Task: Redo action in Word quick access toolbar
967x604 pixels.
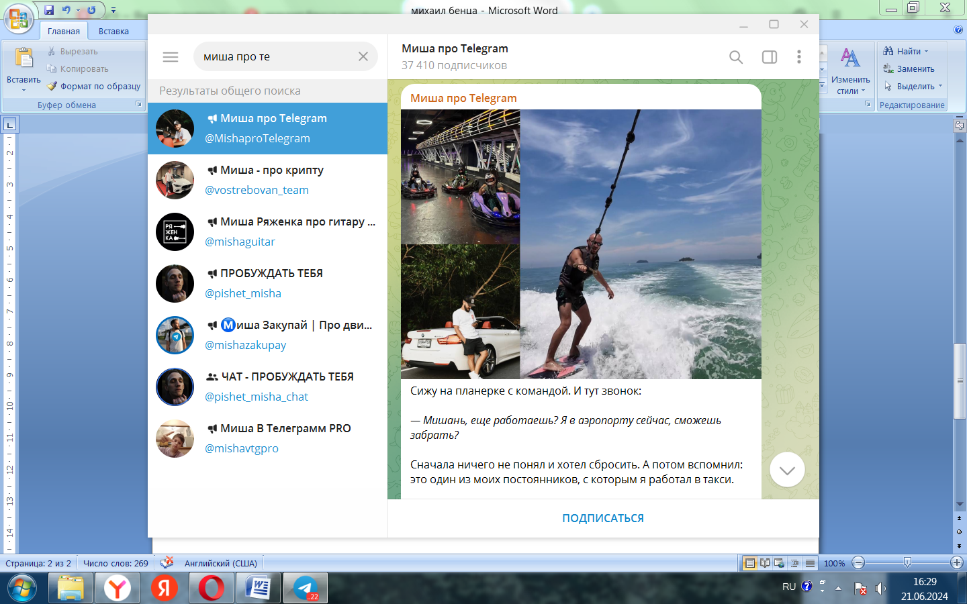Action: (91, 10)
